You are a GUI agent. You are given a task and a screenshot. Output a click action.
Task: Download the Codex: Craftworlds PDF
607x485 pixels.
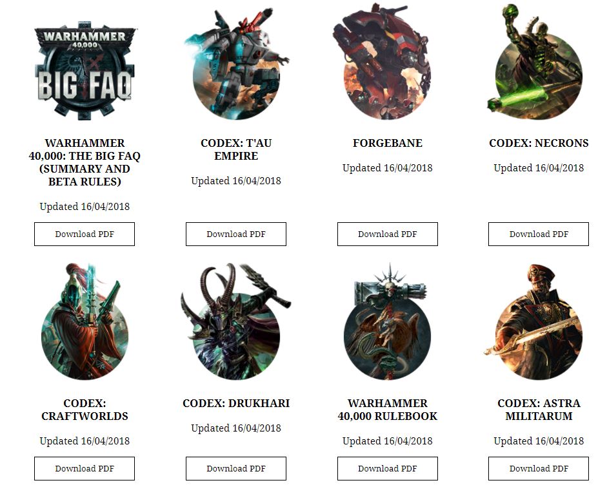pos(85,468)
